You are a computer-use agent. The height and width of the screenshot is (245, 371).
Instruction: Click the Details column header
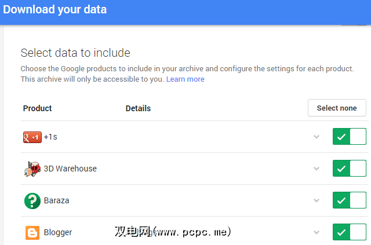pyautogui.click(x=138, y=108)
